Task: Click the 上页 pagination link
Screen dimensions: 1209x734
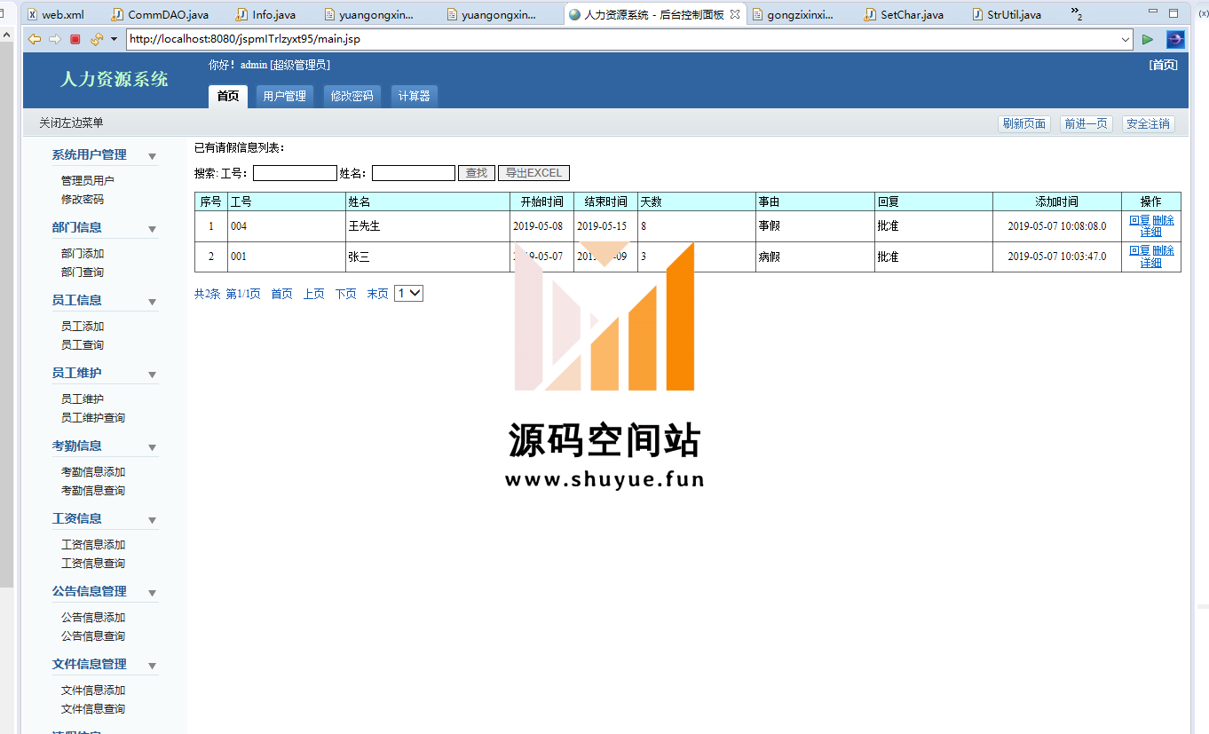Action: click(313, 294)
